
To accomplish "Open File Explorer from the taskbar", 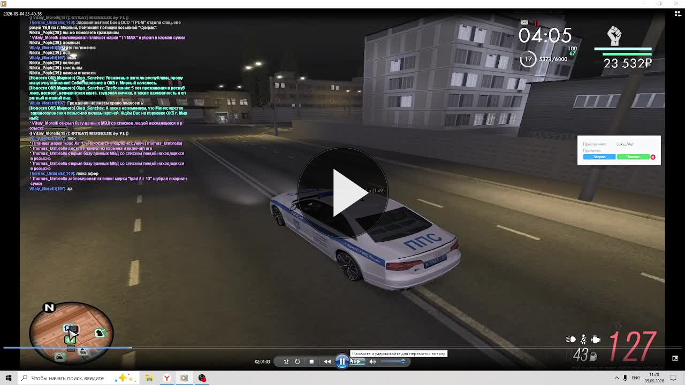I will [x=149, y=378].
